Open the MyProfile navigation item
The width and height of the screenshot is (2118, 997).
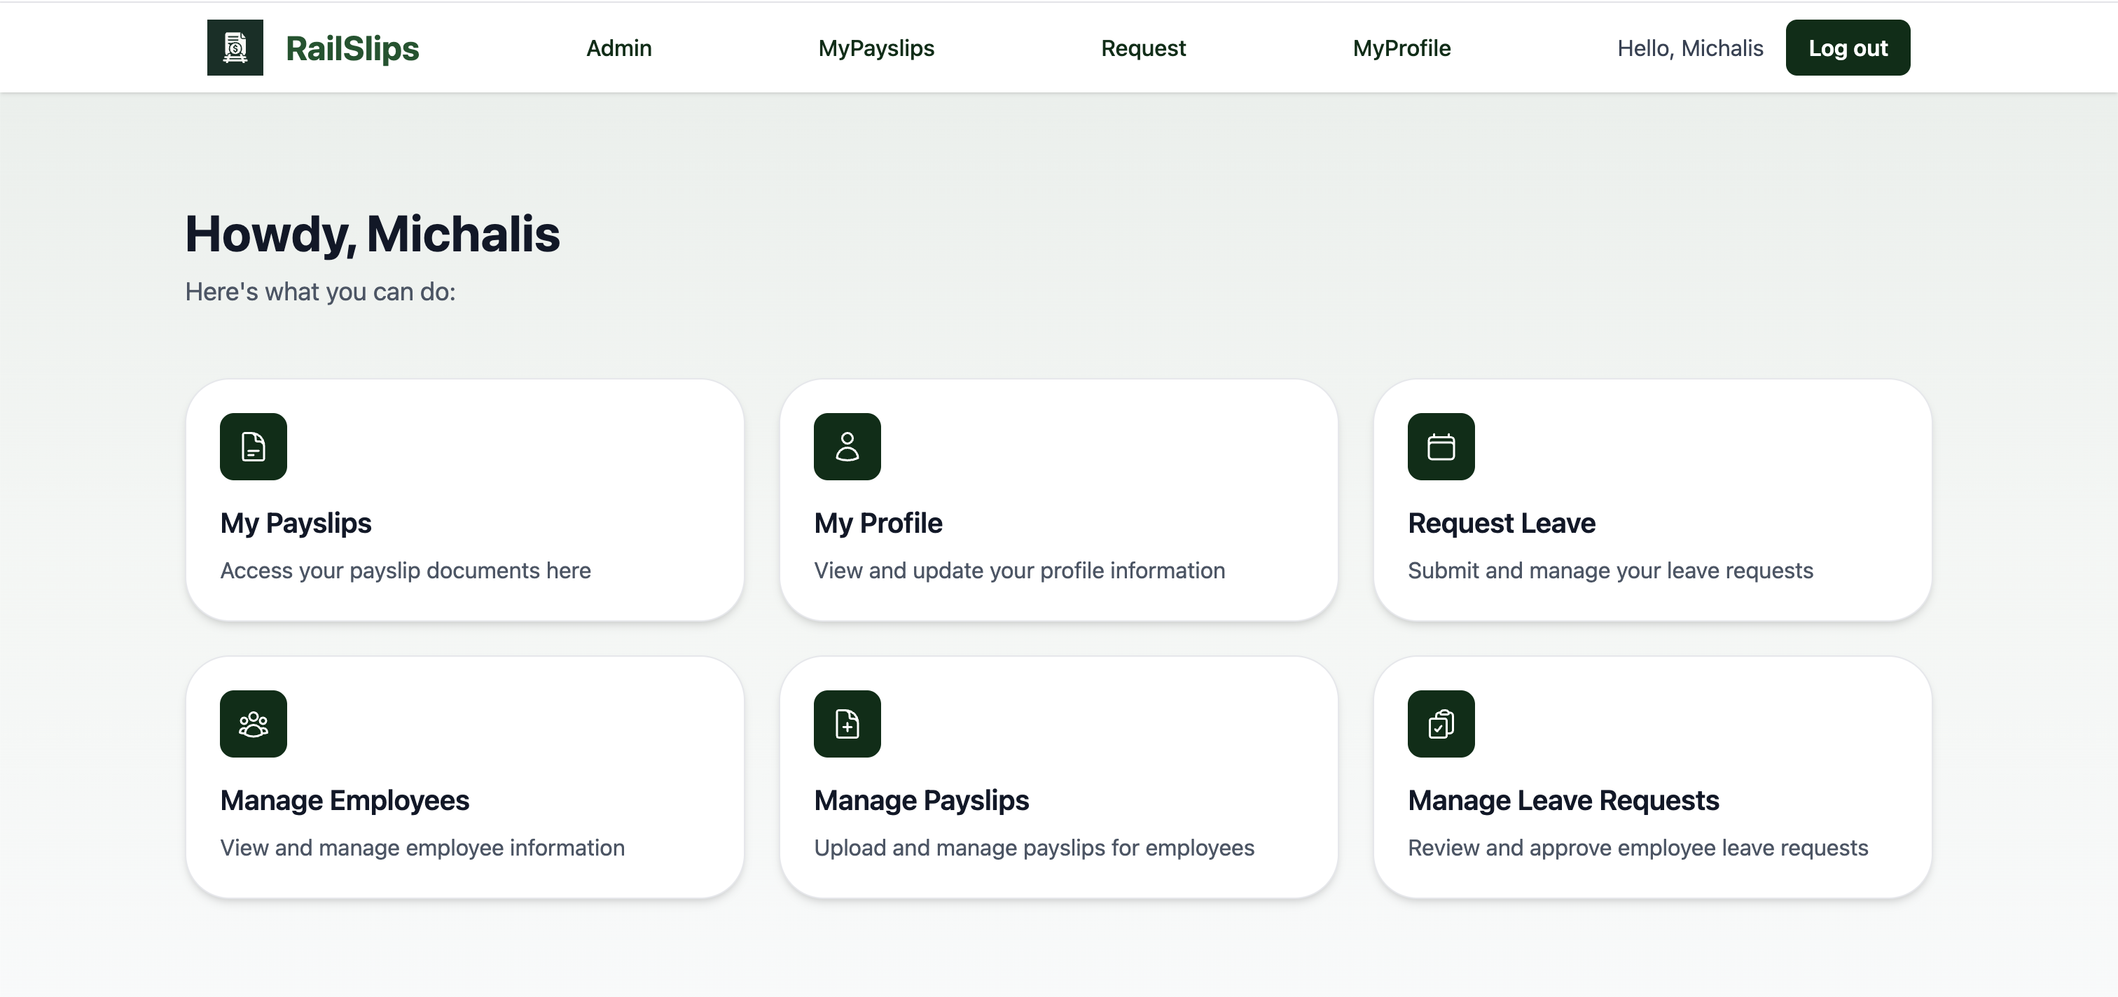[x=1401, y=48]
